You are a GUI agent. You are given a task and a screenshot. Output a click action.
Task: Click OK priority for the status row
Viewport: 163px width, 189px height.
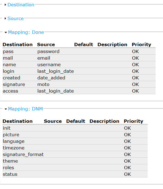tap(128, 174)
